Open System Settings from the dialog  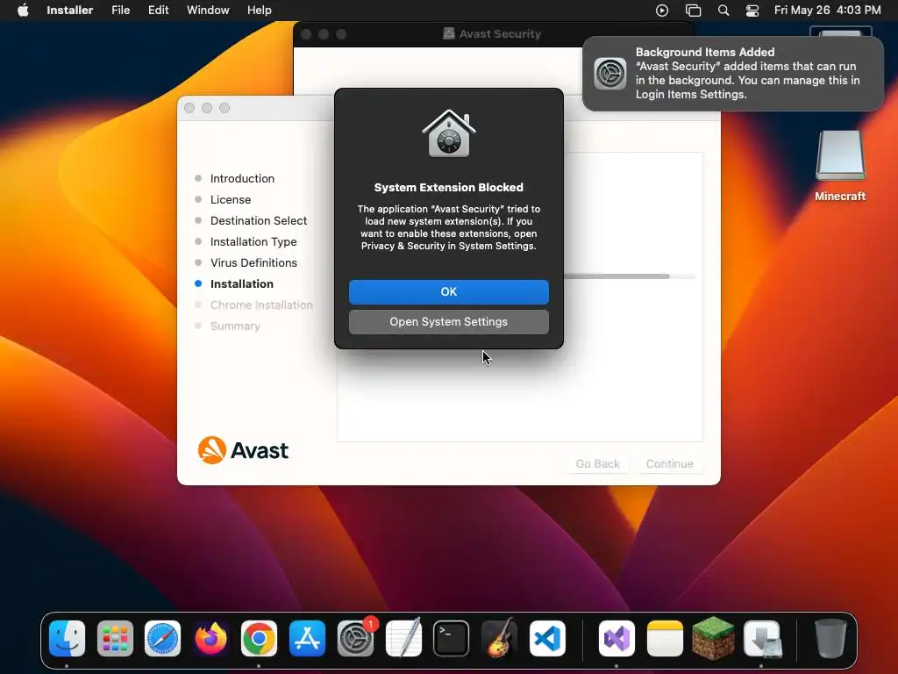pyautogui.click(x=448, y=321)
